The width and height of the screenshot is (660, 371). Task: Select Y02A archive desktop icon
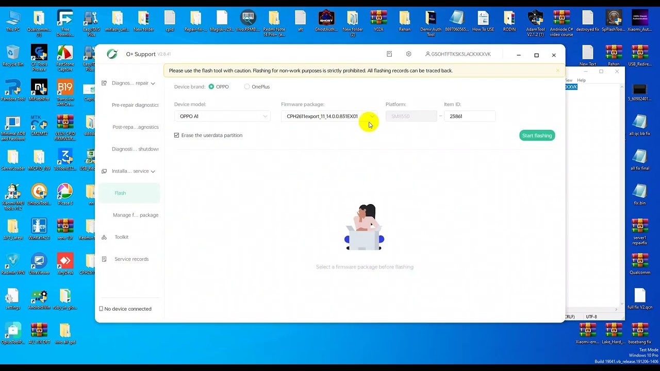[378, 21]
